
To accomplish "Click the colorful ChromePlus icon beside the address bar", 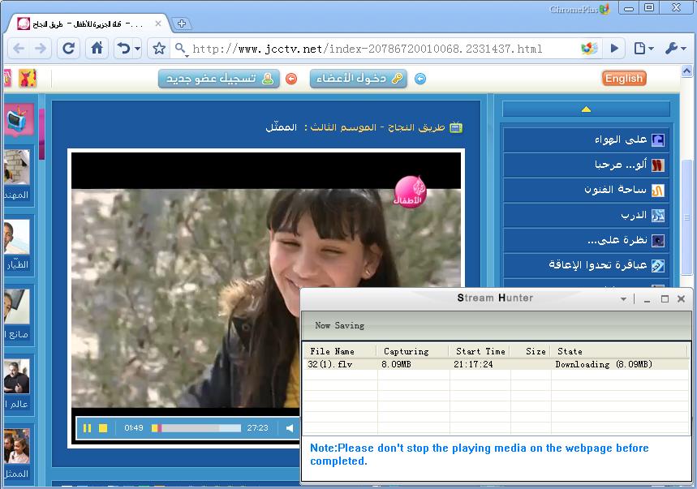I will [x=589, y=48].
